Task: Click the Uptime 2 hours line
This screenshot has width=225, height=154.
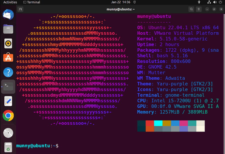Action: pyautogui.click(x=158, y=44)
